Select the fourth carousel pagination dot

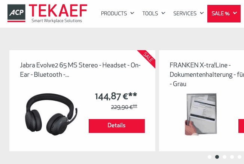[232, 157]
